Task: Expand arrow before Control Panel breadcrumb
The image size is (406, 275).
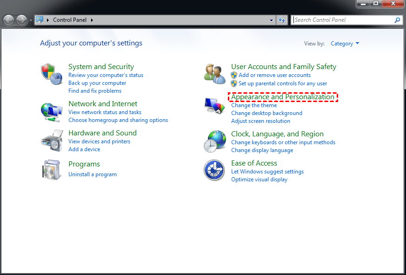Action: (x=47, y=20)
